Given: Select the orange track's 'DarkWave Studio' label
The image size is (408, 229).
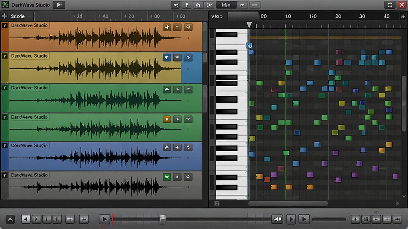Looking at the screenshot, I should (x=29, y=25).
